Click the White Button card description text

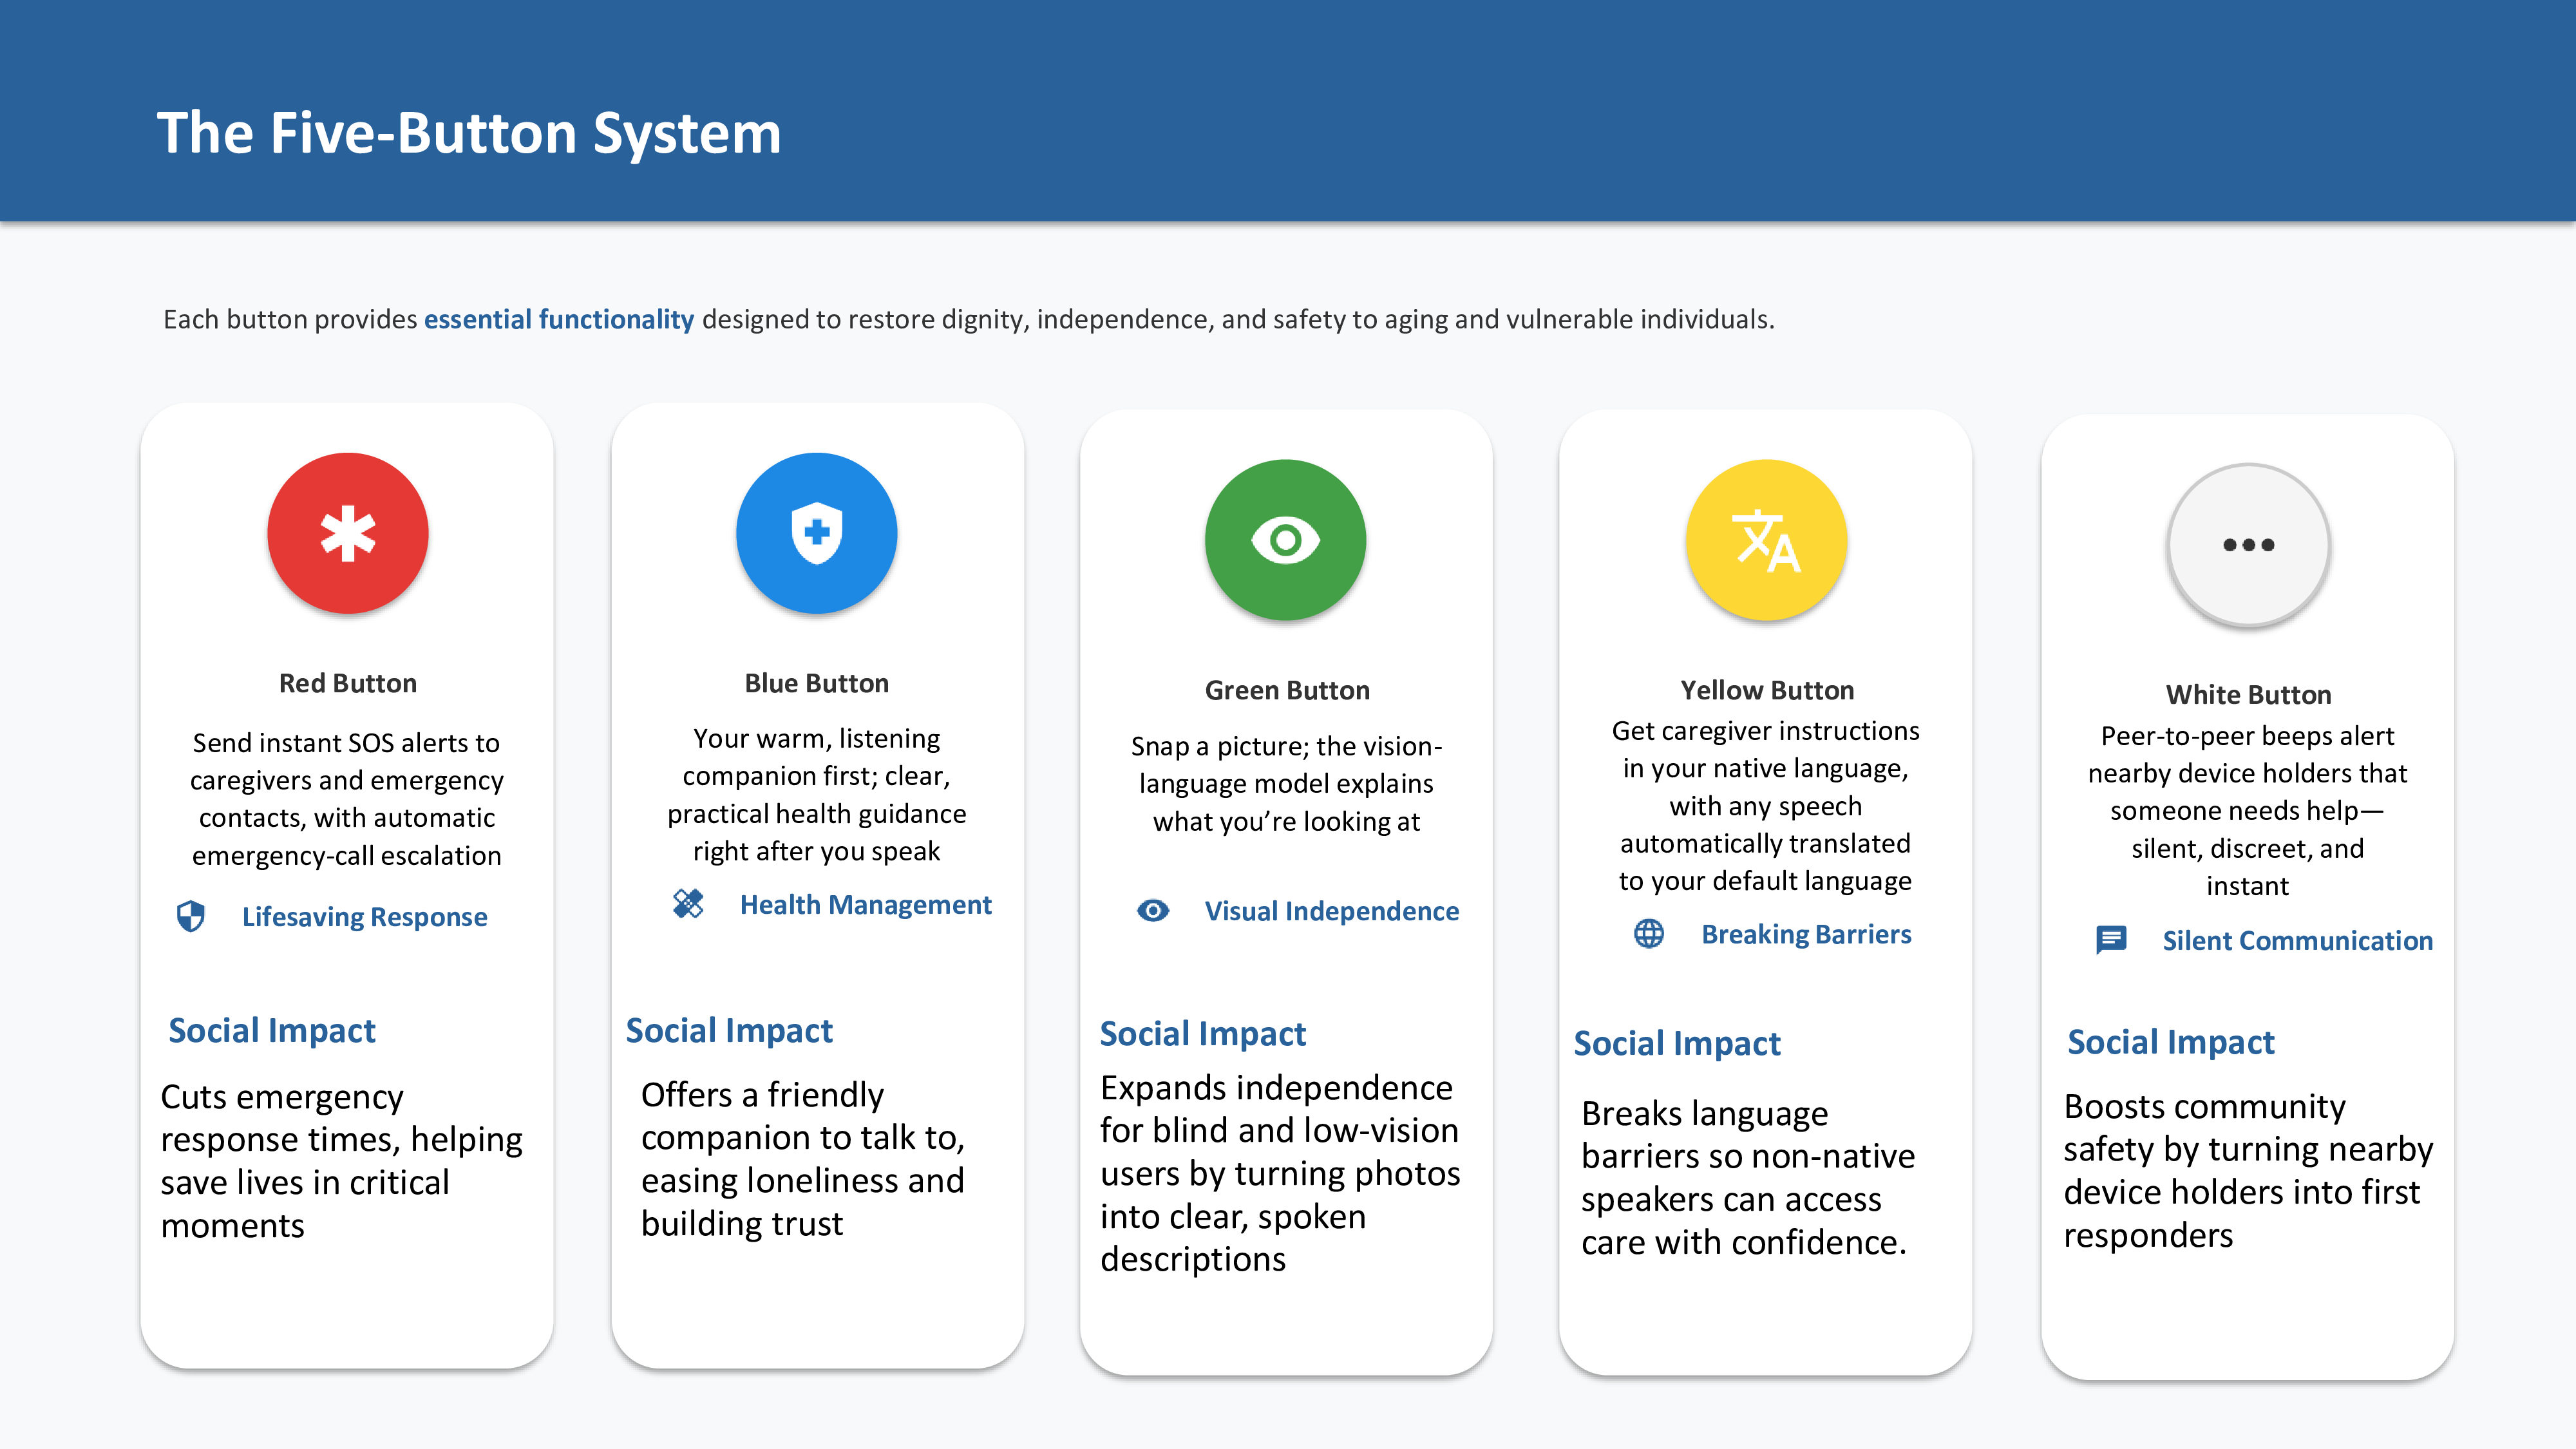point(2247,810)
